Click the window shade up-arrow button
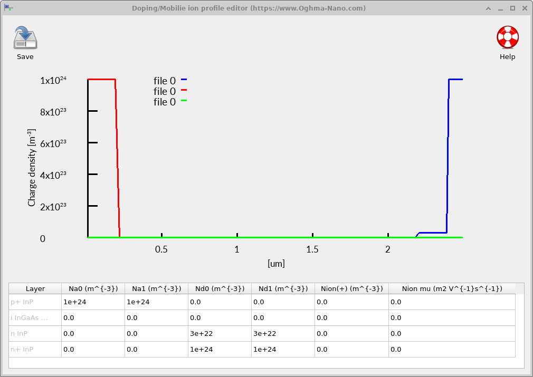The width and height of the screenshot is (533, 377). coord(489,8)
